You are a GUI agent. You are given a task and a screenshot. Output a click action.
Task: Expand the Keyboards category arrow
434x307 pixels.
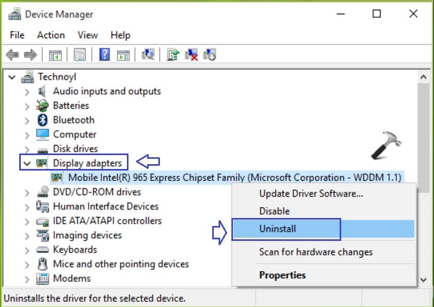pyautogui.click(x=27, y=250)
